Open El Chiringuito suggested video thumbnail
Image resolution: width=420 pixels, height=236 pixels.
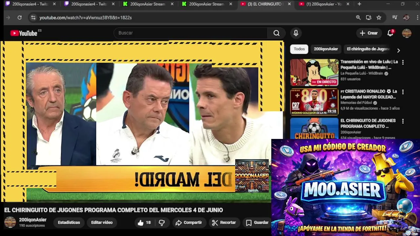click(x=314, y=128)
